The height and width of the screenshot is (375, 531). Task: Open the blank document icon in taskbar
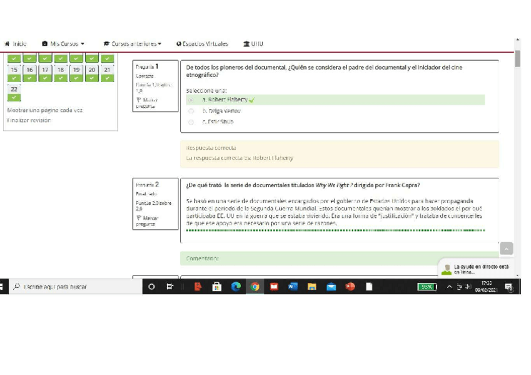[369, 287]
